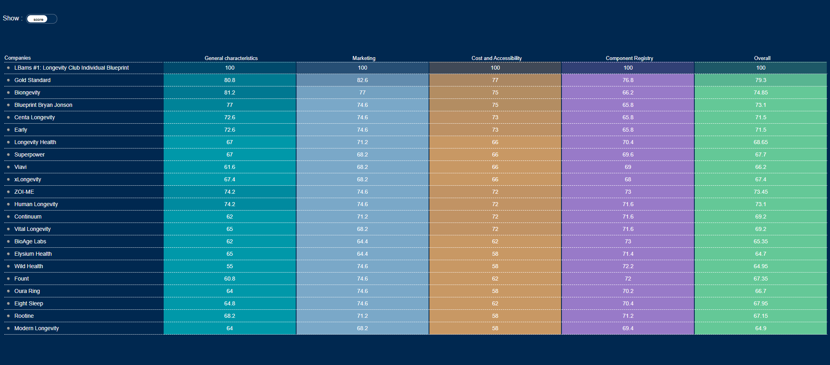Screen dimensions: 830x365
Task: Select the Component Registry column header
Action: coord(629,58)
